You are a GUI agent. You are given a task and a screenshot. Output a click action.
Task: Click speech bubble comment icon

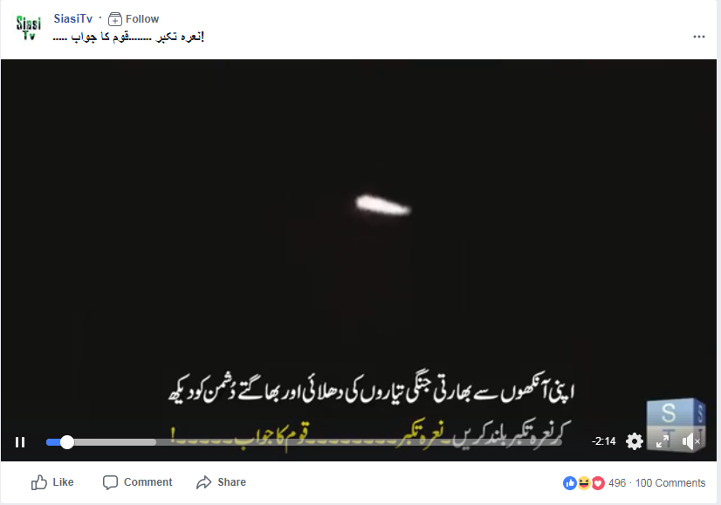pyautogui.click(x=110, y=482)
